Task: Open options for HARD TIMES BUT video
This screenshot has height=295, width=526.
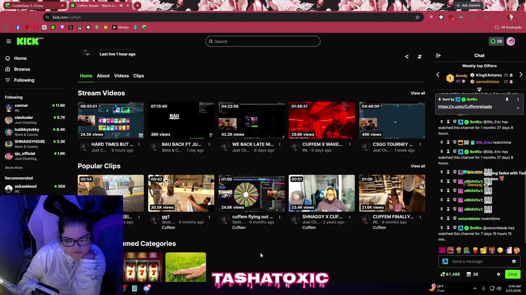Action: [139, 144]
